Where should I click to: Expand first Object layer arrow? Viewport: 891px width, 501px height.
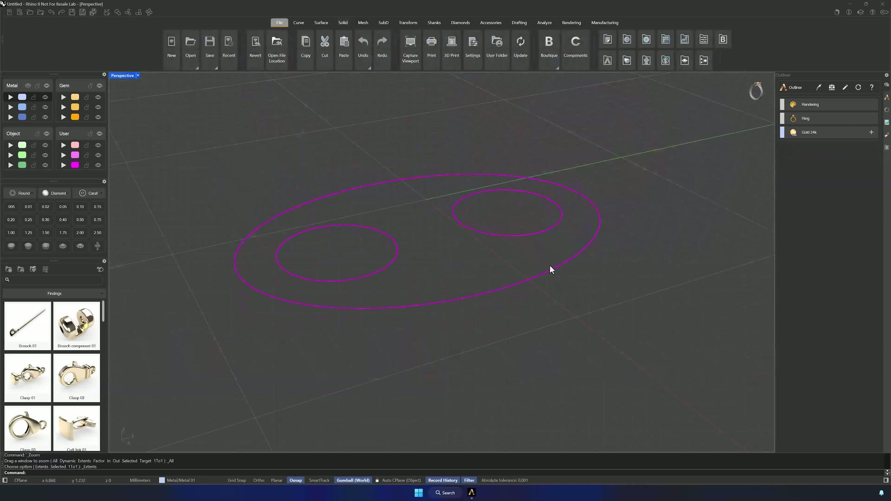tap(11, 145)
